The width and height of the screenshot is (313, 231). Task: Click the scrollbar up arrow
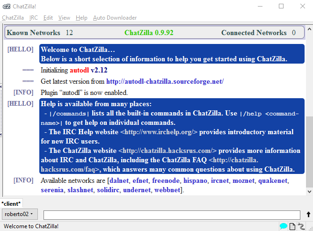point(309,29)
